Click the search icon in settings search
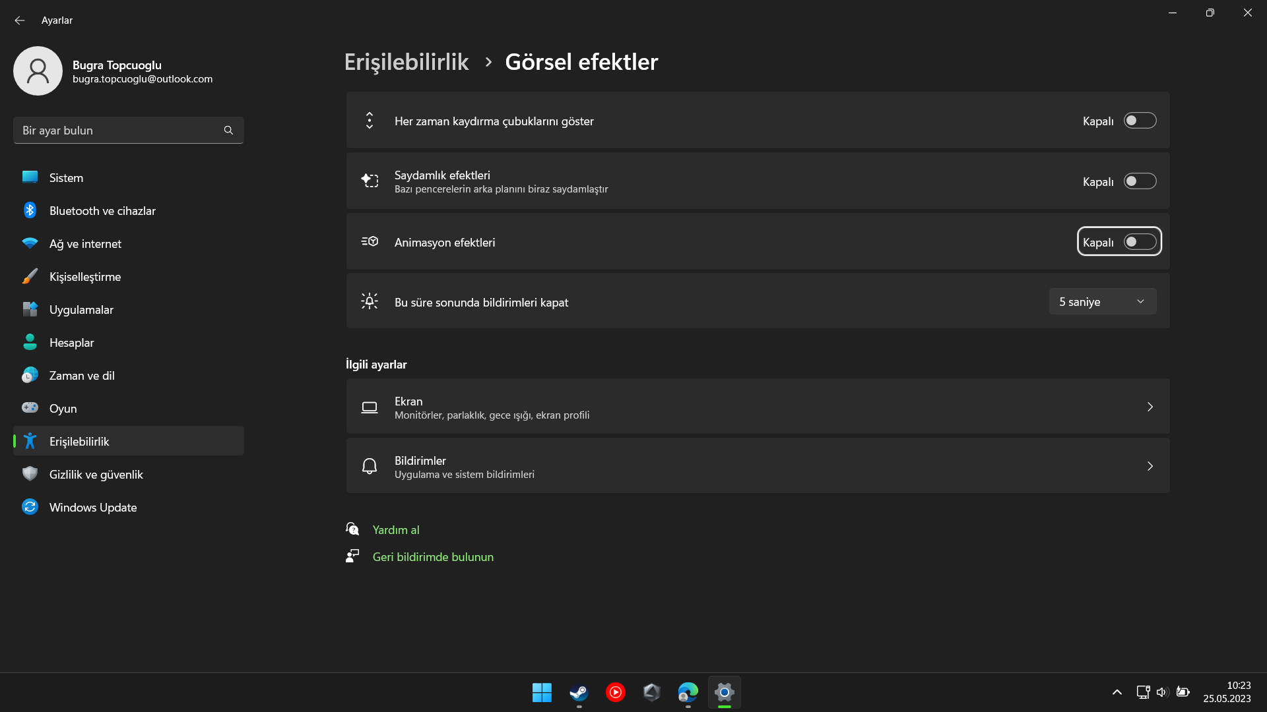This screenshot has width=1267, height=712. click(x=228, y=131)
